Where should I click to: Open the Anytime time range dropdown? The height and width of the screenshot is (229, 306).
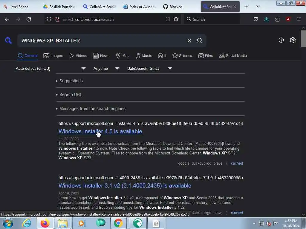coord(106,68)
